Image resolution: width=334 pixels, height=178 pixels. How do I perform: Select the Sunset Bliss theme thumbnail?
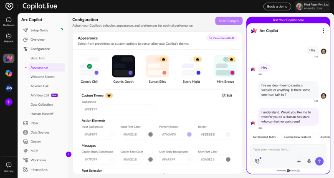coord(157,66)
